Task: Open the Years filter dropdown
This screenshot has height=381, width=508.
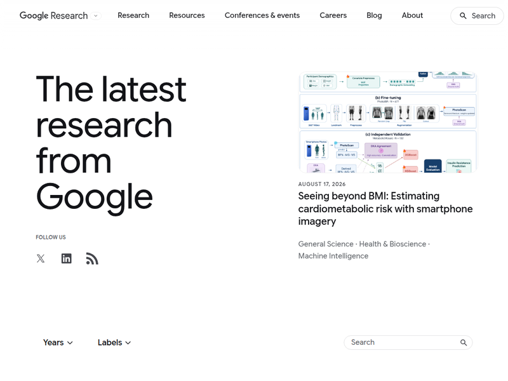Action: point(58,342)
